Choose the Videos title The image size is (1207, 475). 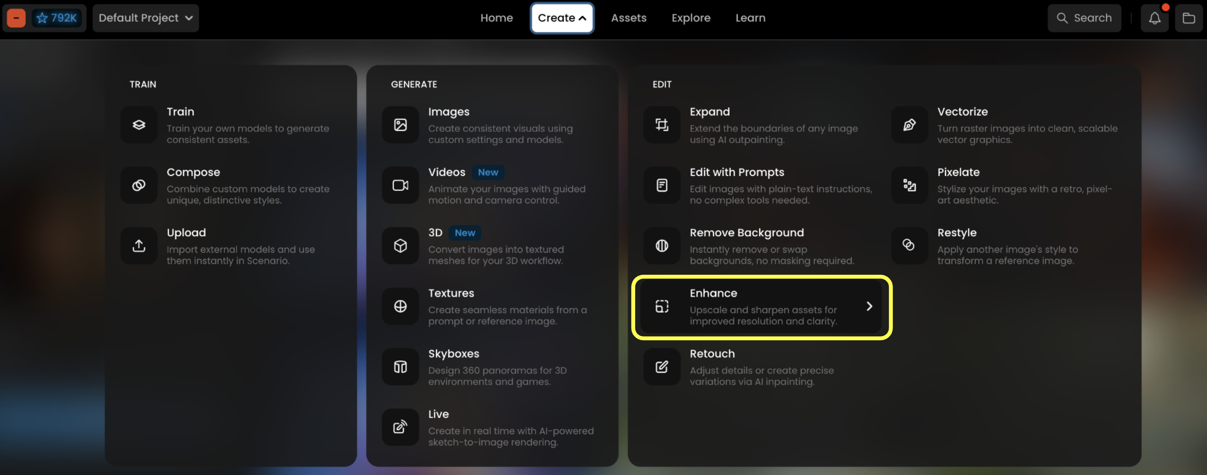446,172
